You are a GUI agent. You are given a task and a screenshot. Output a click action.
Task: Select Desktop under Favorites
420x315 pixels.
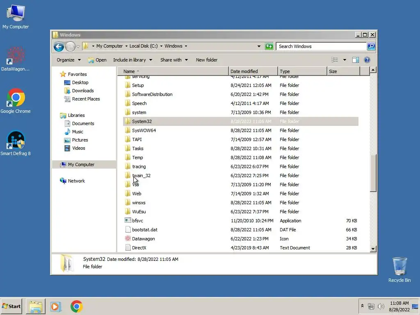pos(80,82)
